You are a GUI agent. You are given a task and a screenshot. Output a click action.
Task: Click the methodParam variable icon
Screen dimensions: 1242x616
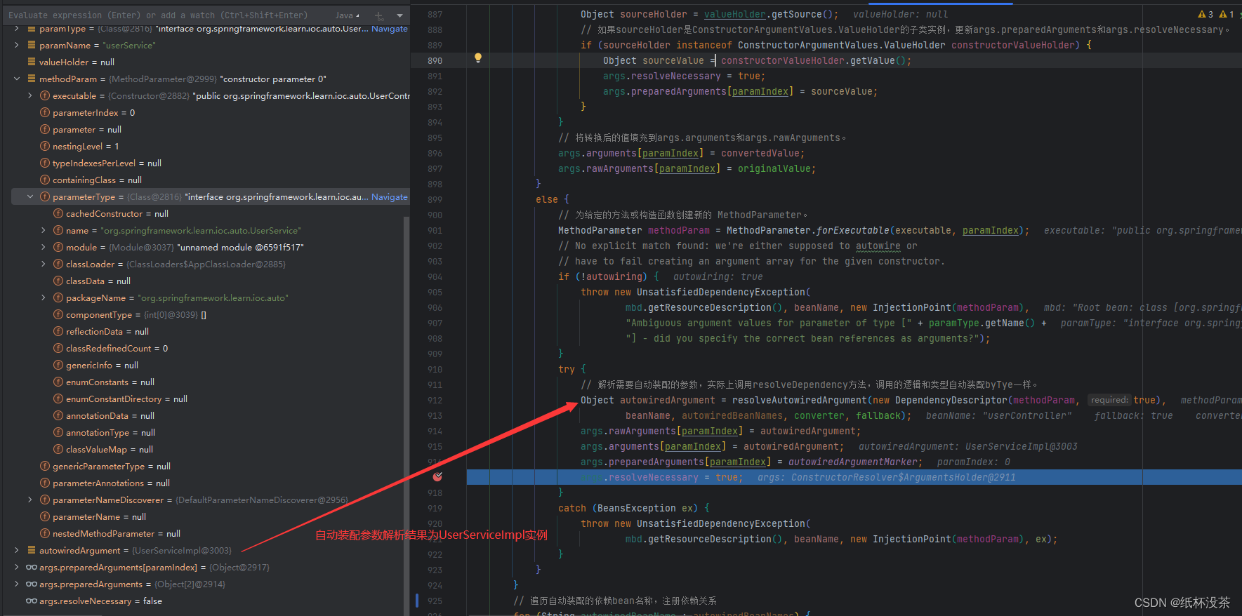click(32, 79)
